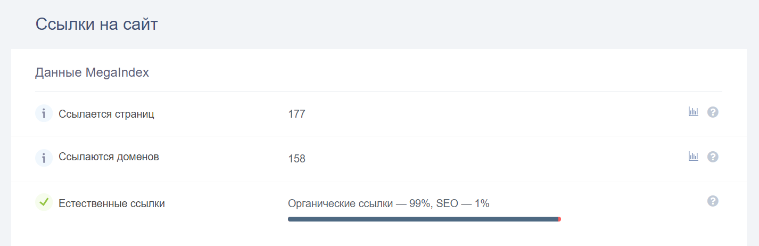
Task: Click the Ссылки на сайт page heading
Action: point(96,24)
